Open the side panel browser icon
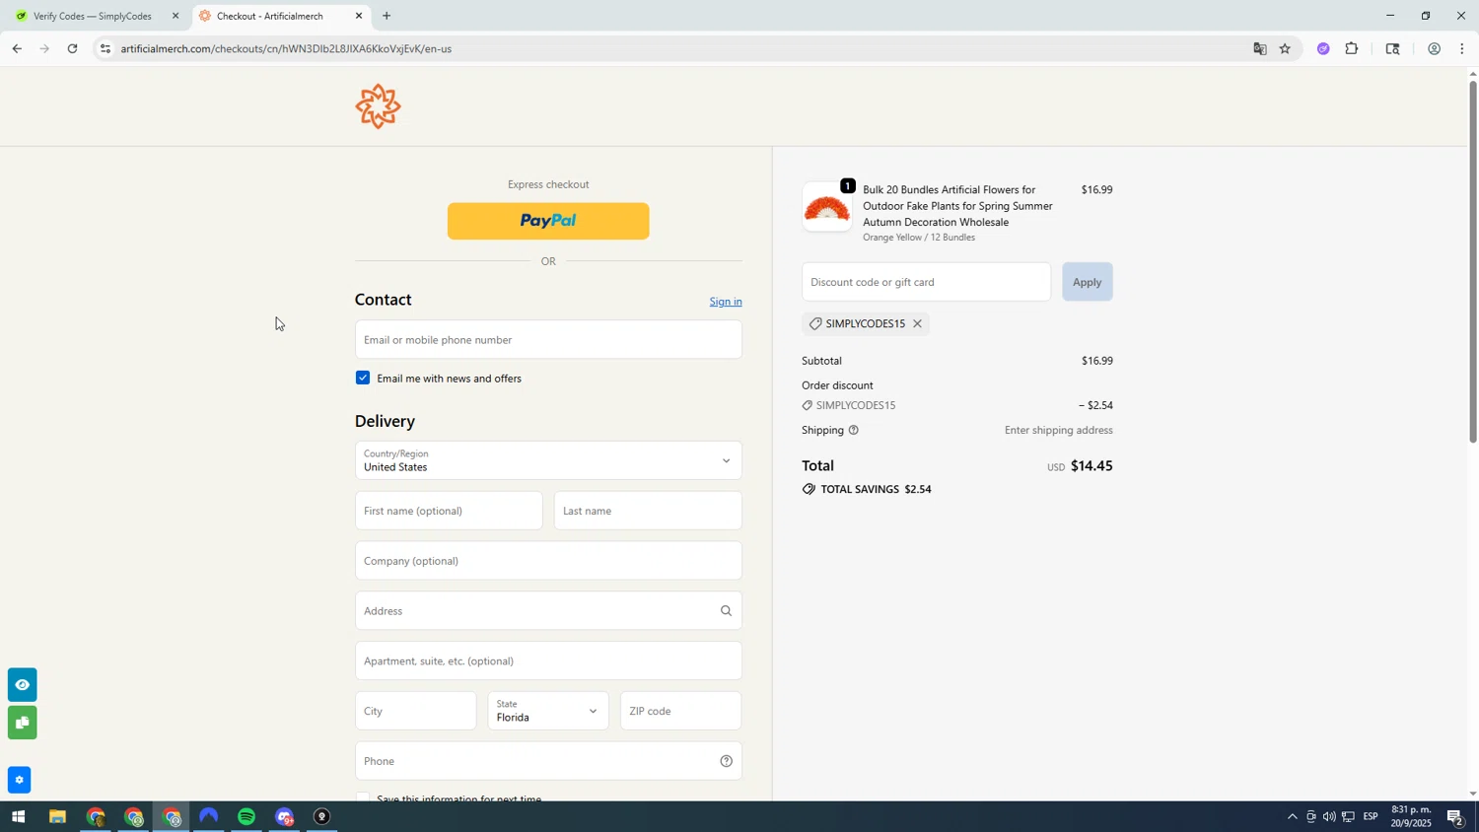This screenshot has width=1479, height=832. coord(1392,48)
